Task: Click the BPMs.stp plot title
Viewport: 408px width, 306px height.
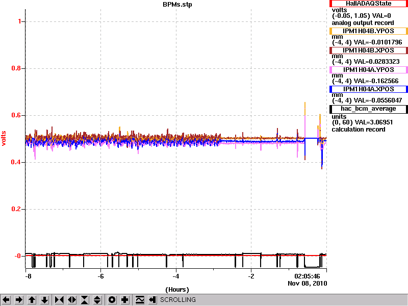Action: pyautogui.click(x=177, y=5)
